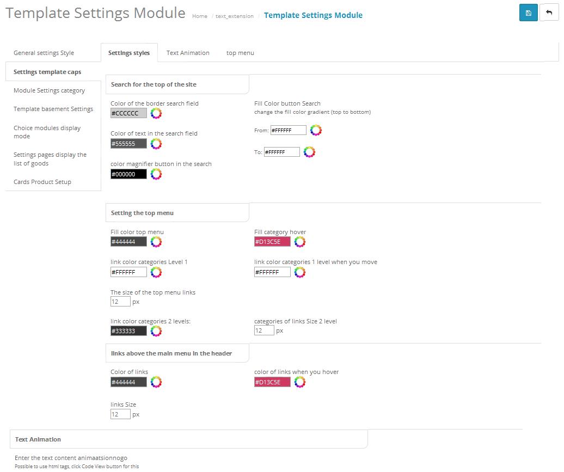The image size is (564, 472).
Task: Go to Home breadcrumb link
Action: click(x=200, y=16)
